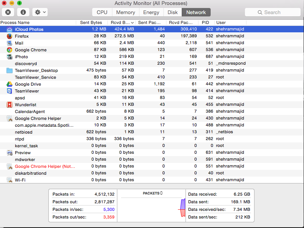304x228 pixels.
Task: Click the Data sent/sec 212 KB value
Action: coord(243,217)
